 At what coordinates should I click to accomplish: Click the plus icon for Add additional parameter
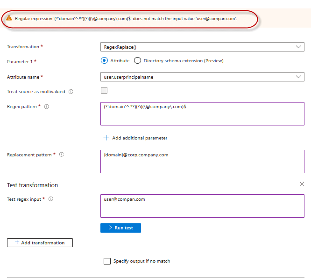106,138
